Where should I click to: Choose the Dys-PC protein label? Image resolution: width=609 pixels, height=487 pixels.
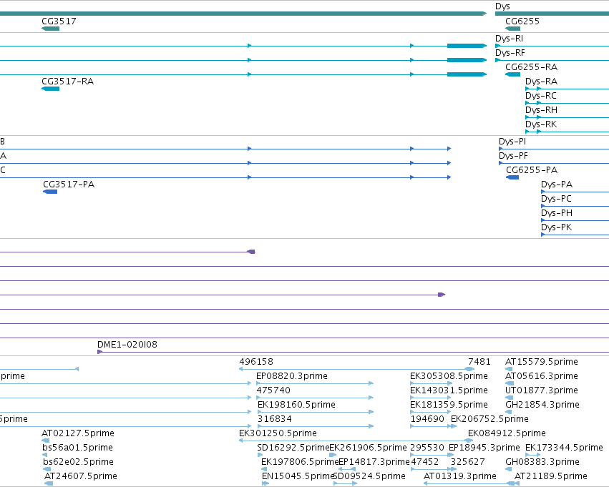click(556, 199)
